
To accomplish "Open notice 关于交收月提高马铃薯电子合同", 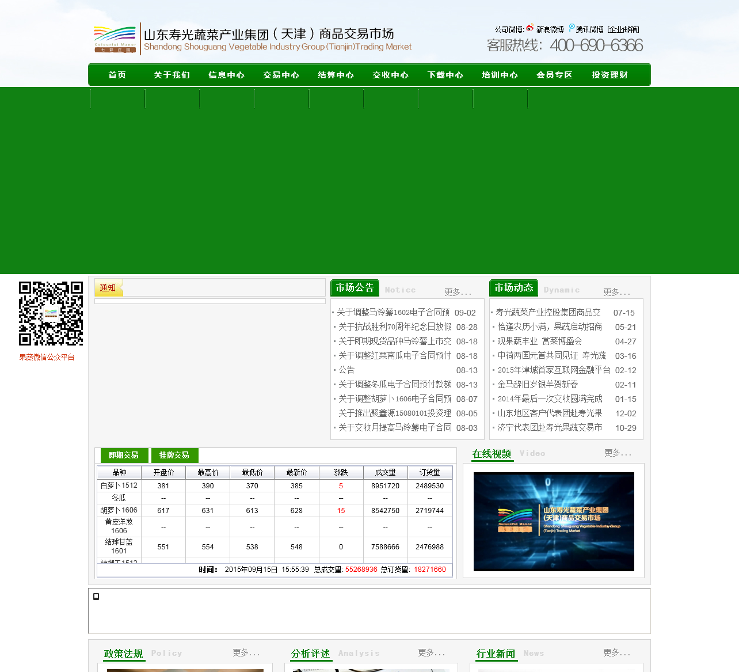I will [x=395, y=428].
